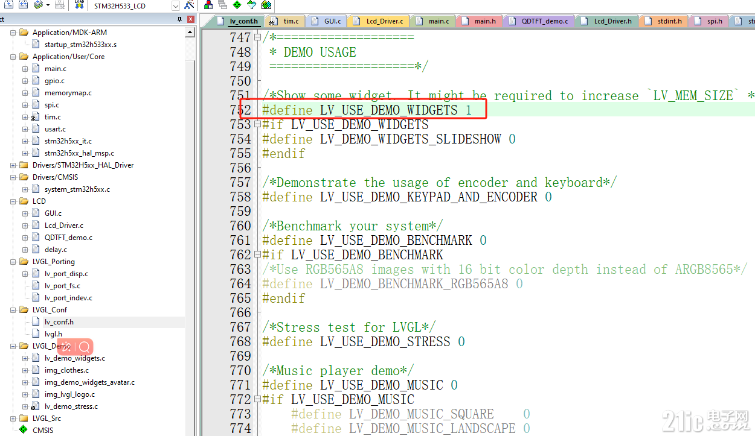
Task: Open the STM32H533_LCD target selection dropdown
Action: coord(175,5)
